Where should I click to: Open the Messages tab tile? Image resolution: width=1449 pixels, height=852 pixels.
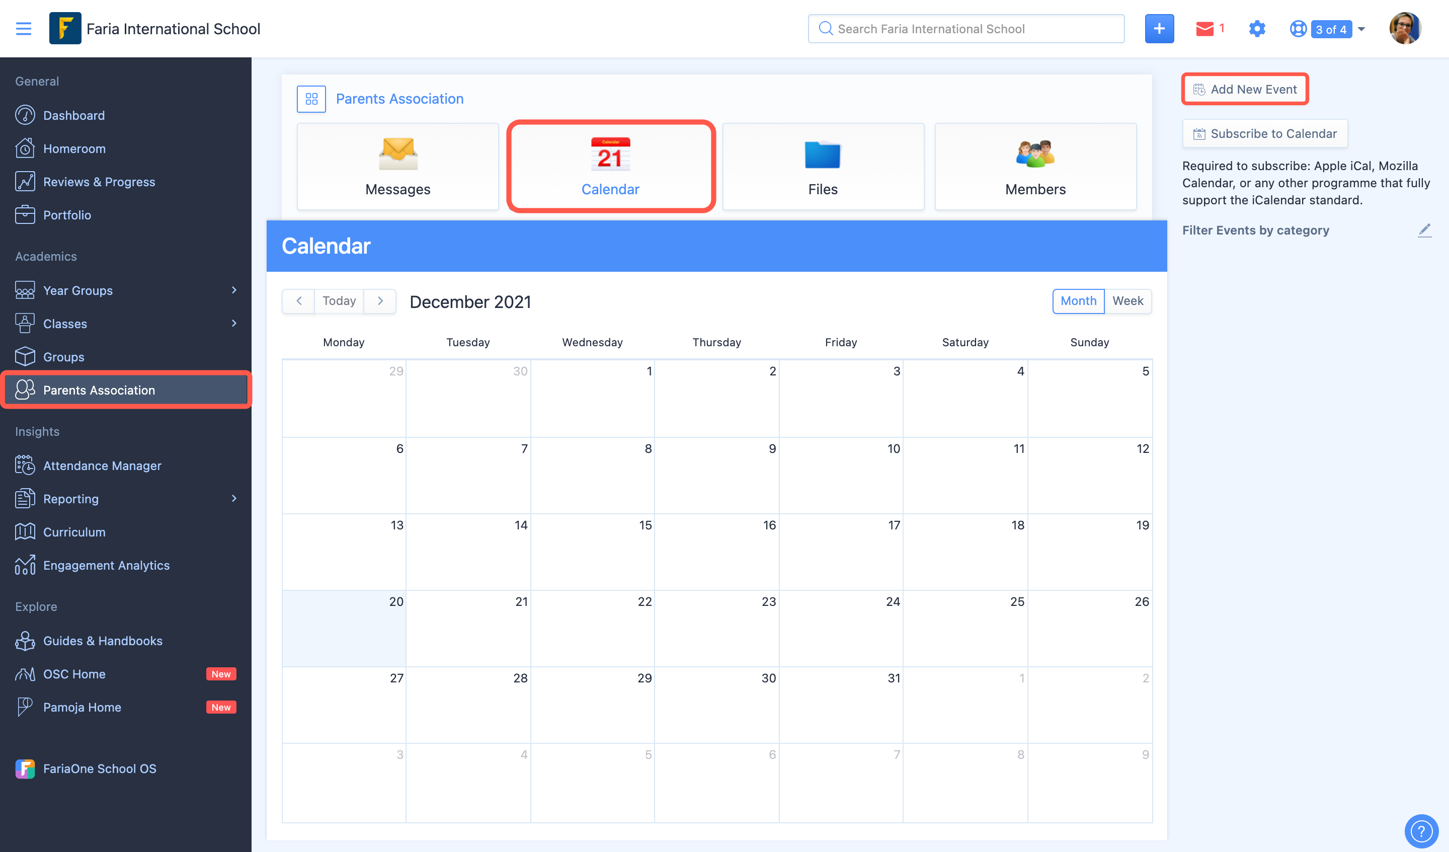coord(397,166)
